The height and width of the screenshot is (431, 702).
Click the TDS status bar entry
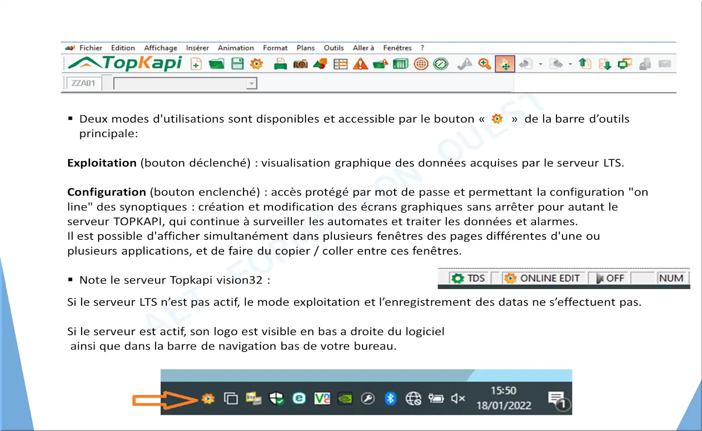tap(468, 278)
